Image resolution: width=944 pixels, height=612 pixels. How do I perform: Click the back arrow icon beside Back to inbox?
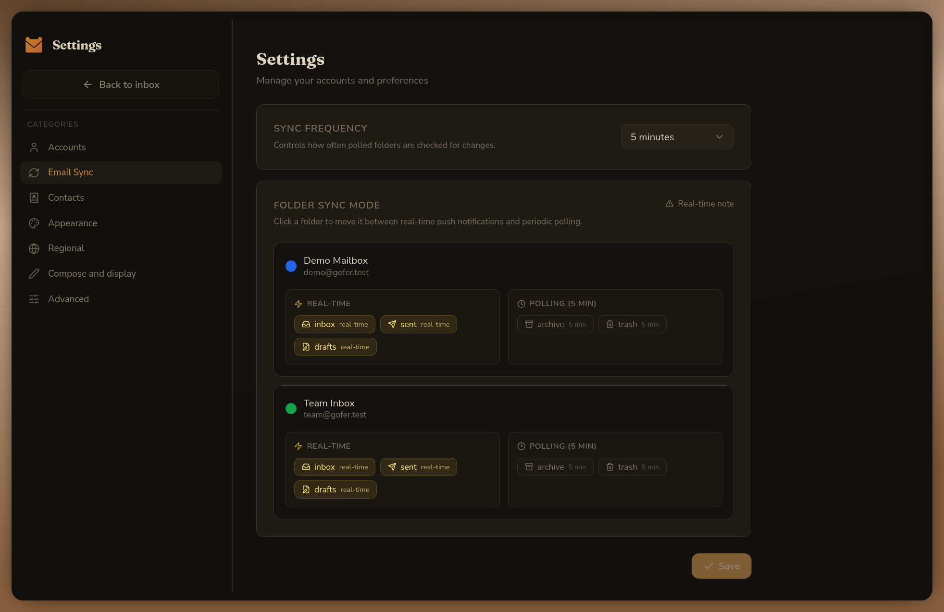[x=87, y=85]
